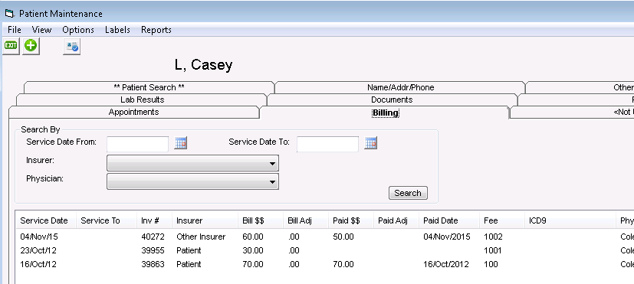Click the Patient Maintenance window title icon
The height and width of the screenshot is (284, 634).
pos(9,14)
